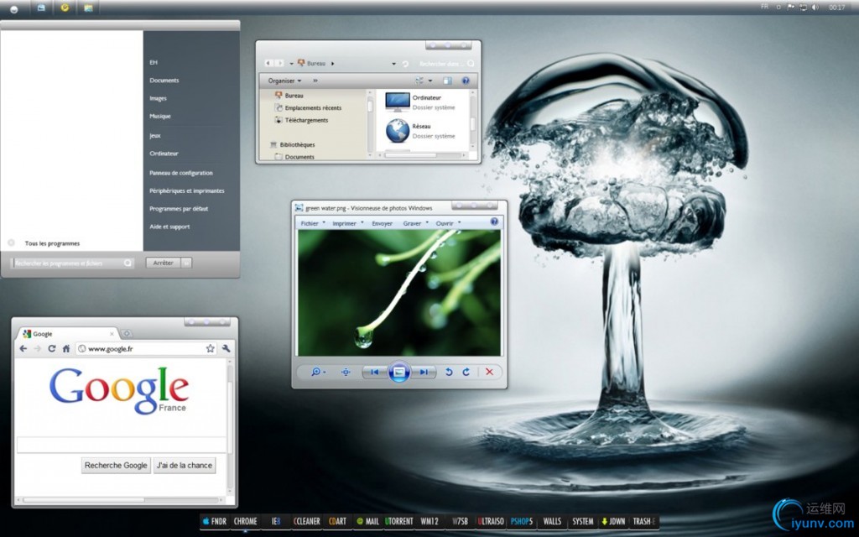Select Bureau in the Explorer sidebar

(x=289, y=96)
